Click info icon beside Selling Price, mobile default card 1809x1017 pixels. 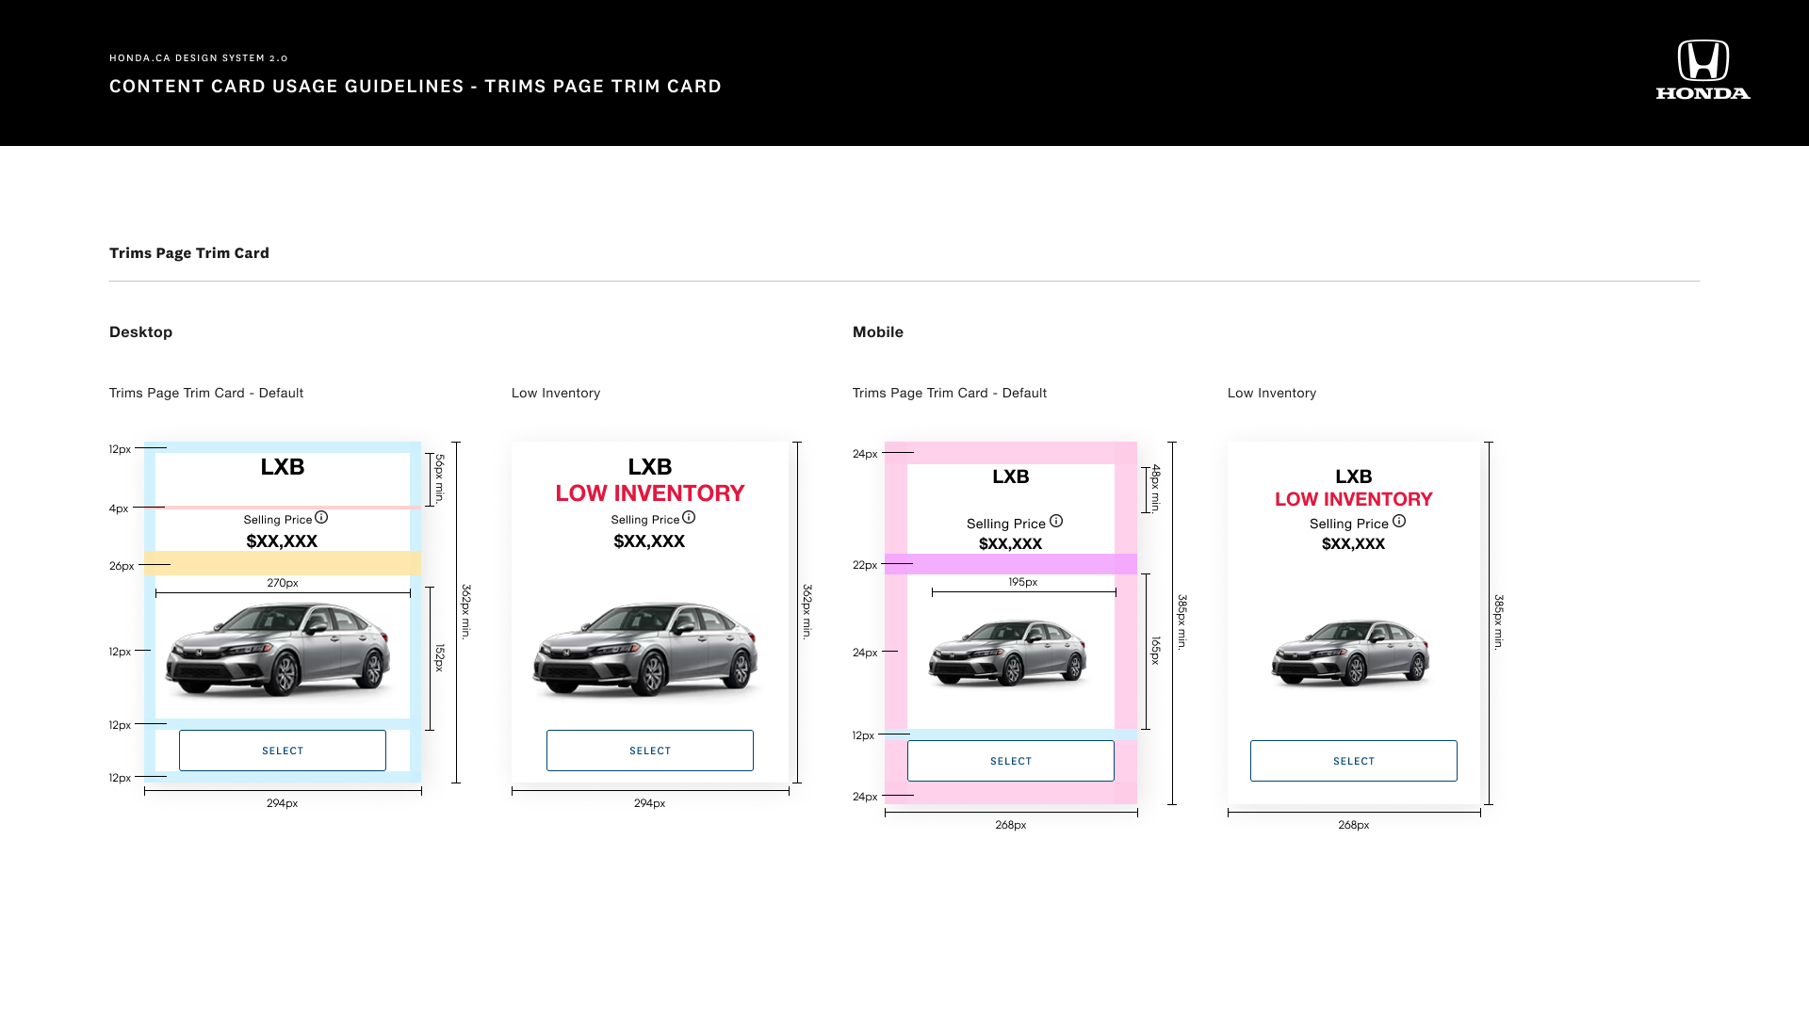pos(1056,521)
